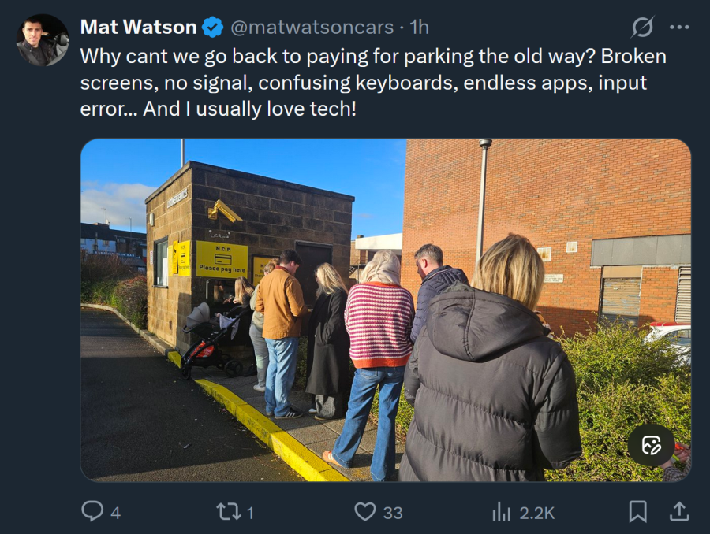
Task: Open Mat Watson's profile avatar
Action: pyautogui.click(x=43, y=40)
